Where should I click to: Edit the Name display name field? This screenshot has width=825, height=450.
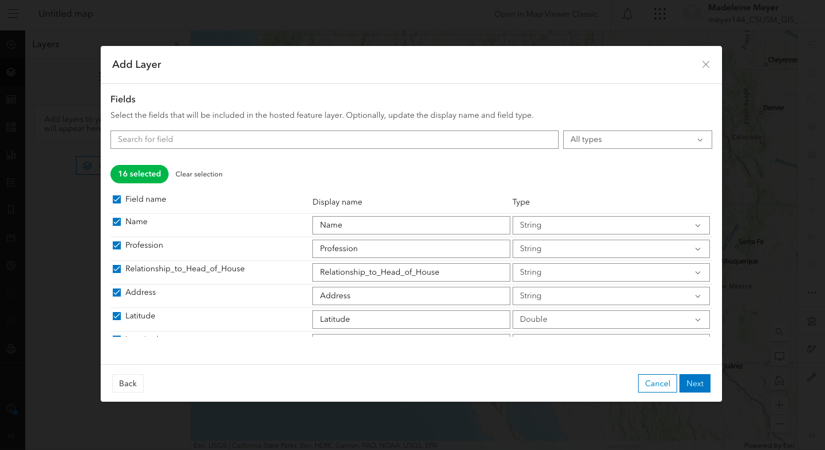pyautogui.click(x=411, y=225)
